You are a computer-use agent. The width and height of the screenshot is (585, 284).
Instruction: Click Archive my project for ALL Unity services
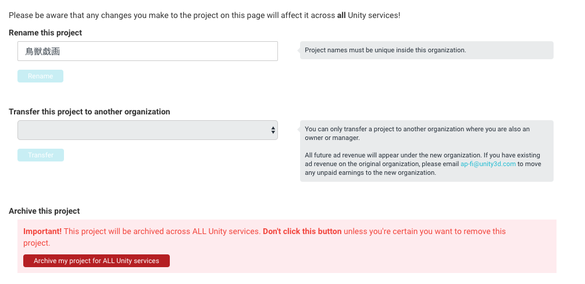[97, 261]
